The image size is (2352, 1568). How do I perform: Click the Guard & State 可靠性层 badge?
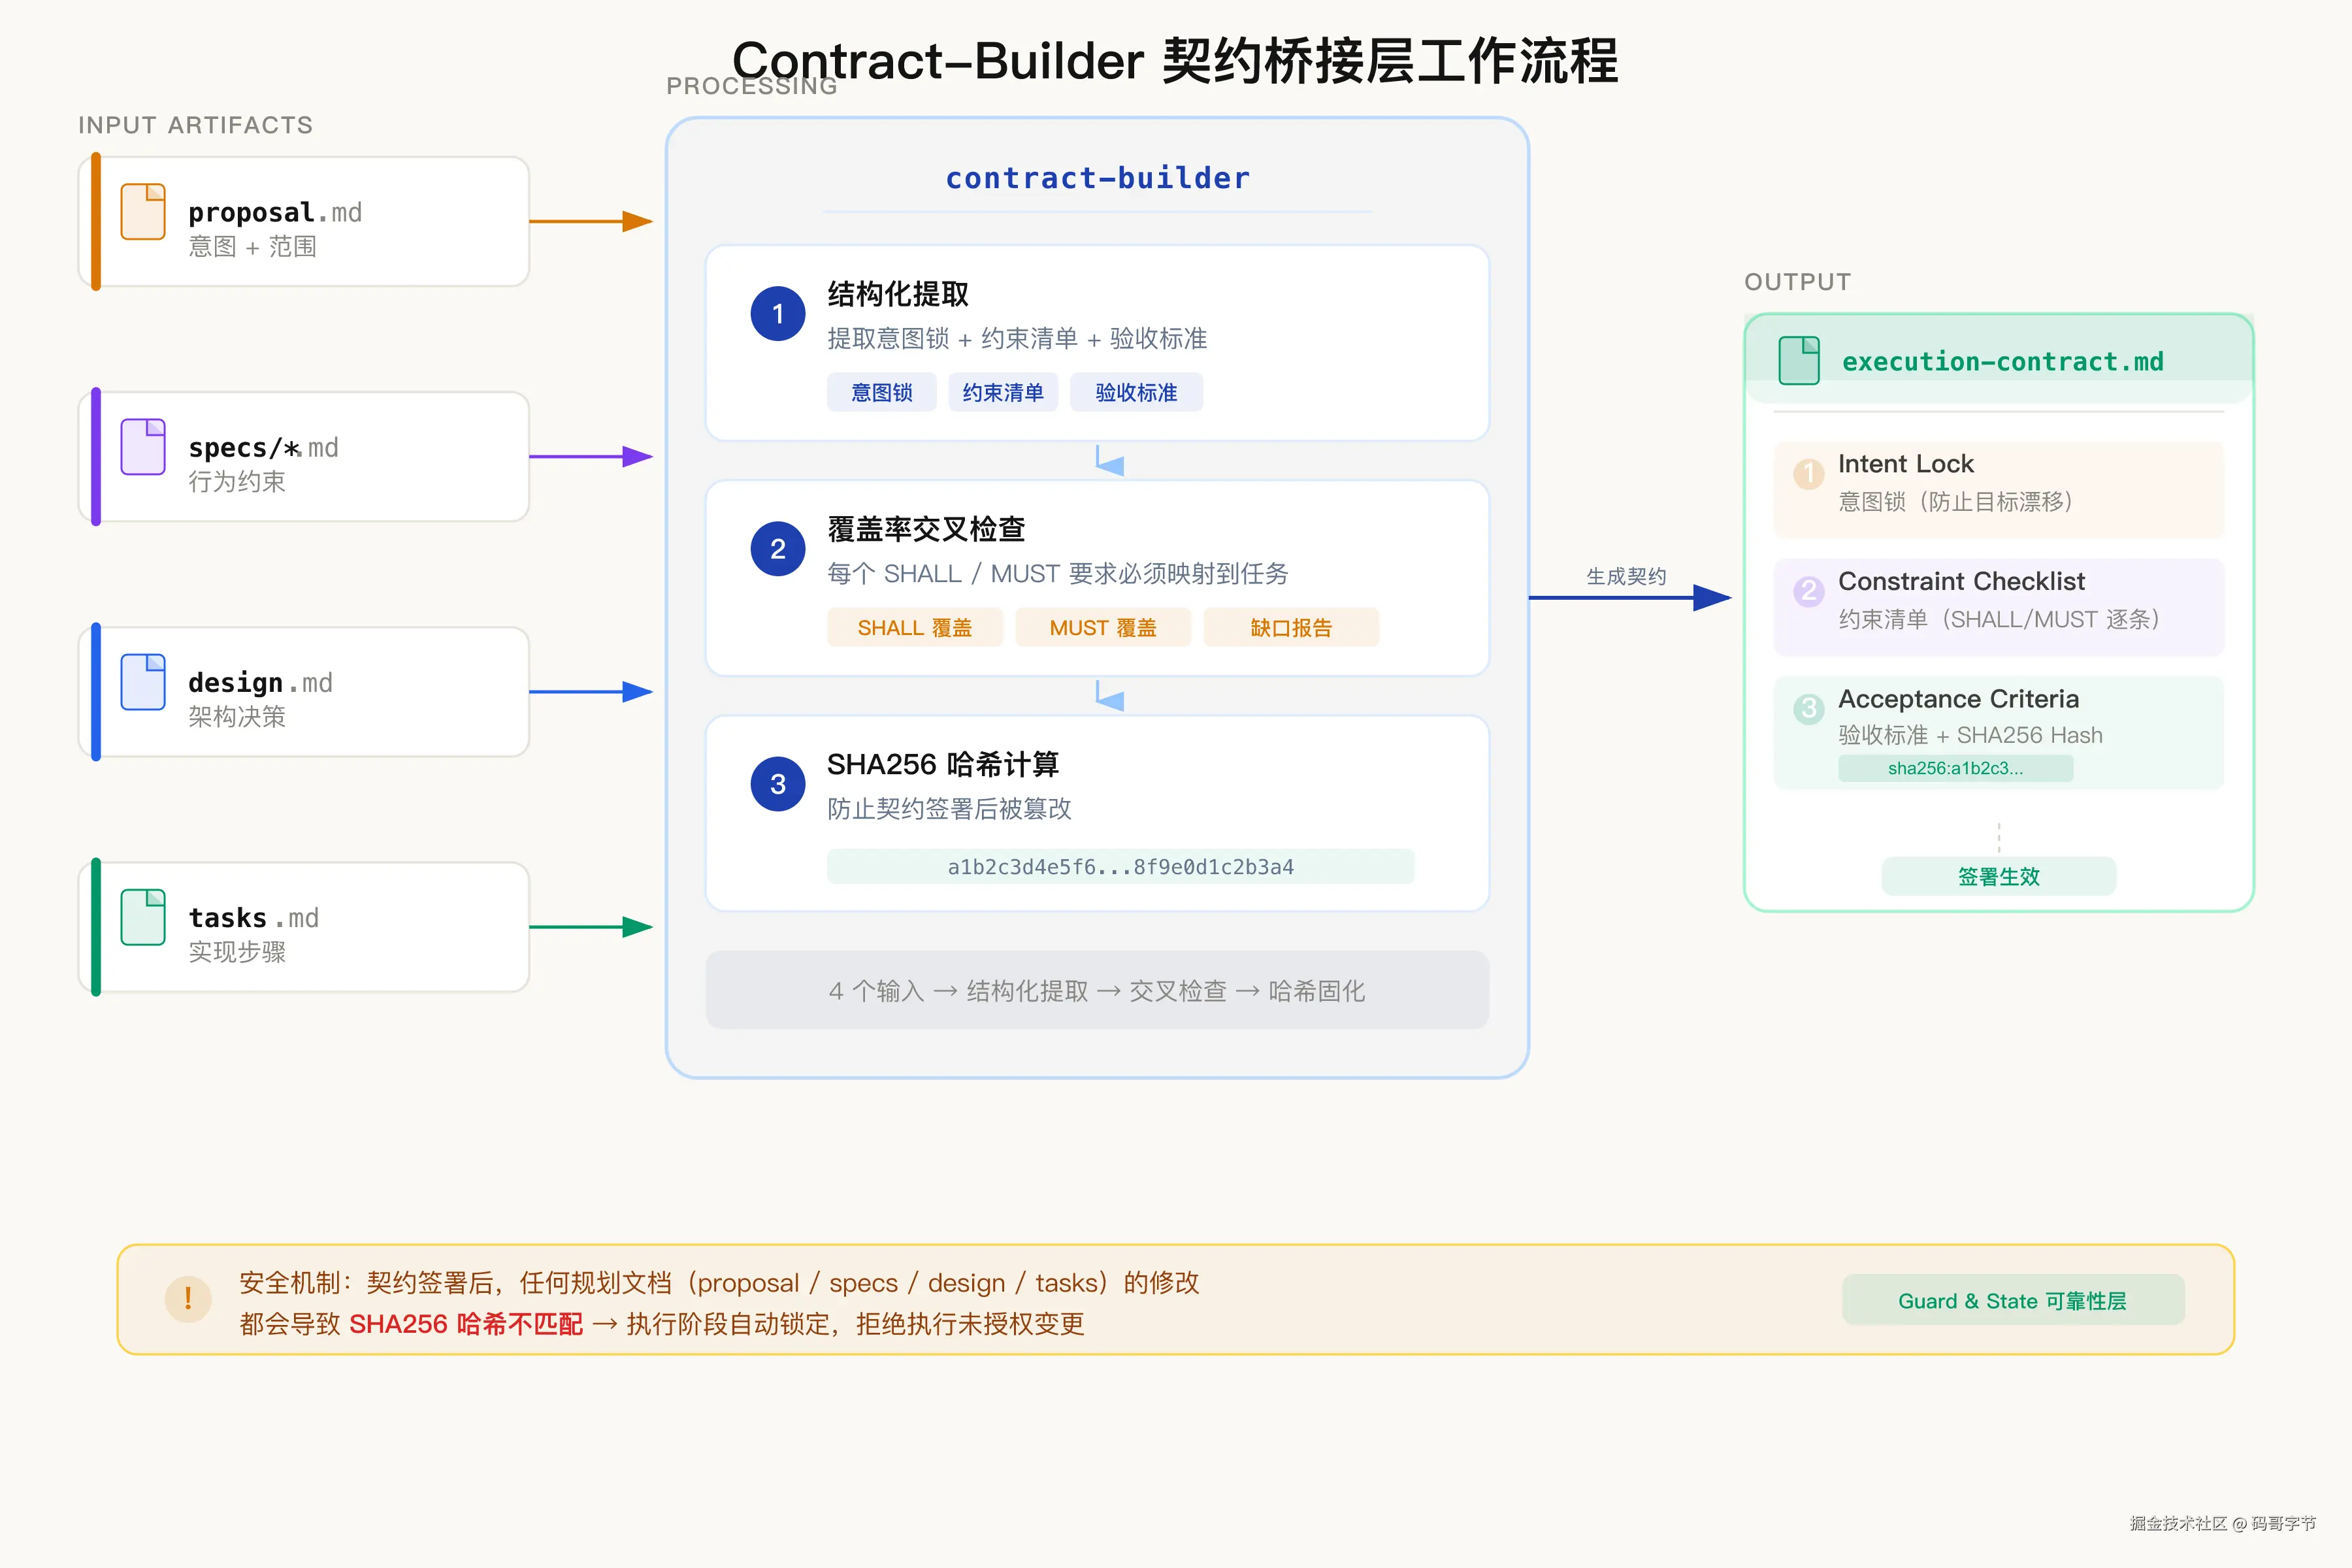click(x=2012, y=1300)
